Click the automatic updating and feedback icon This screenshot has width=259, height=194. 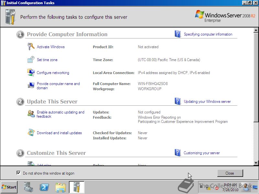[31, 114]
